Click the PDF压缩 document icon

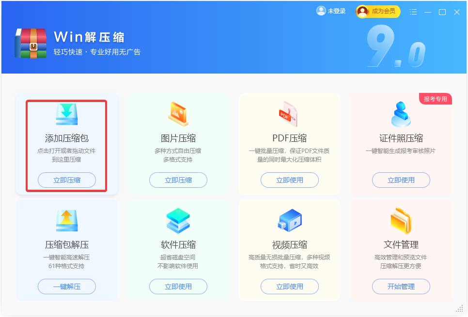coord(288,114)
